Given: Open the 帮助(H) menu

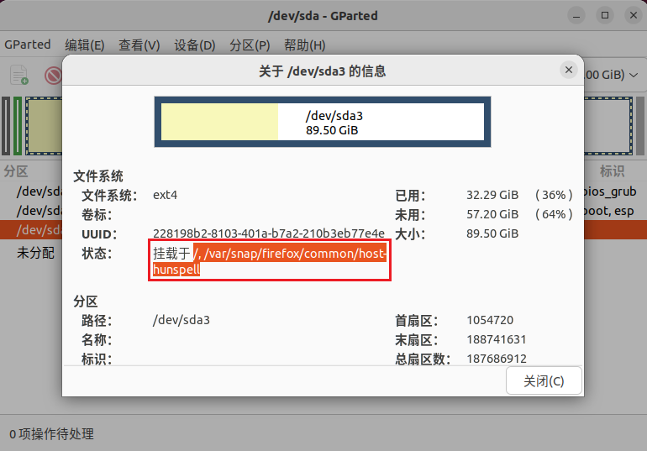Looking at the screenshot, I should pyautogui.click(x=304, y=45).
